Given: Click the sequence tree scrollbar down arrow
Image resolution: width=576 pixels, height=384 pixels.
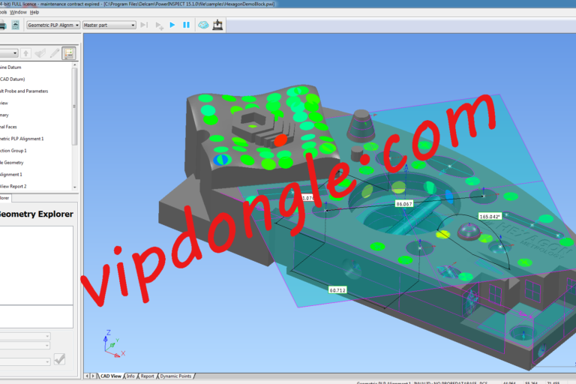Looking at the screenshot, I should (x=74, y=187).
